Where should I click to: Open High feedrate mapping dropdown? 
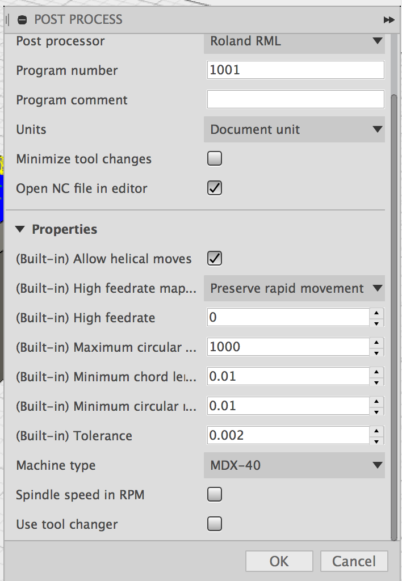(x=294, y=288)
